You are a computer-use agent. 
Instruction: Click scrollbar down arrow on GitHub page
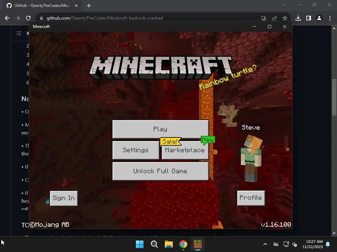334,233
